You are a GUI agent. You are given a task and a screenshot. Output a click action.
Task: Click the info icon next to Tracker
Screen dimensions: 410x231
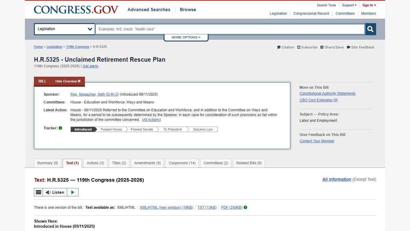click(x=60, y=128)
